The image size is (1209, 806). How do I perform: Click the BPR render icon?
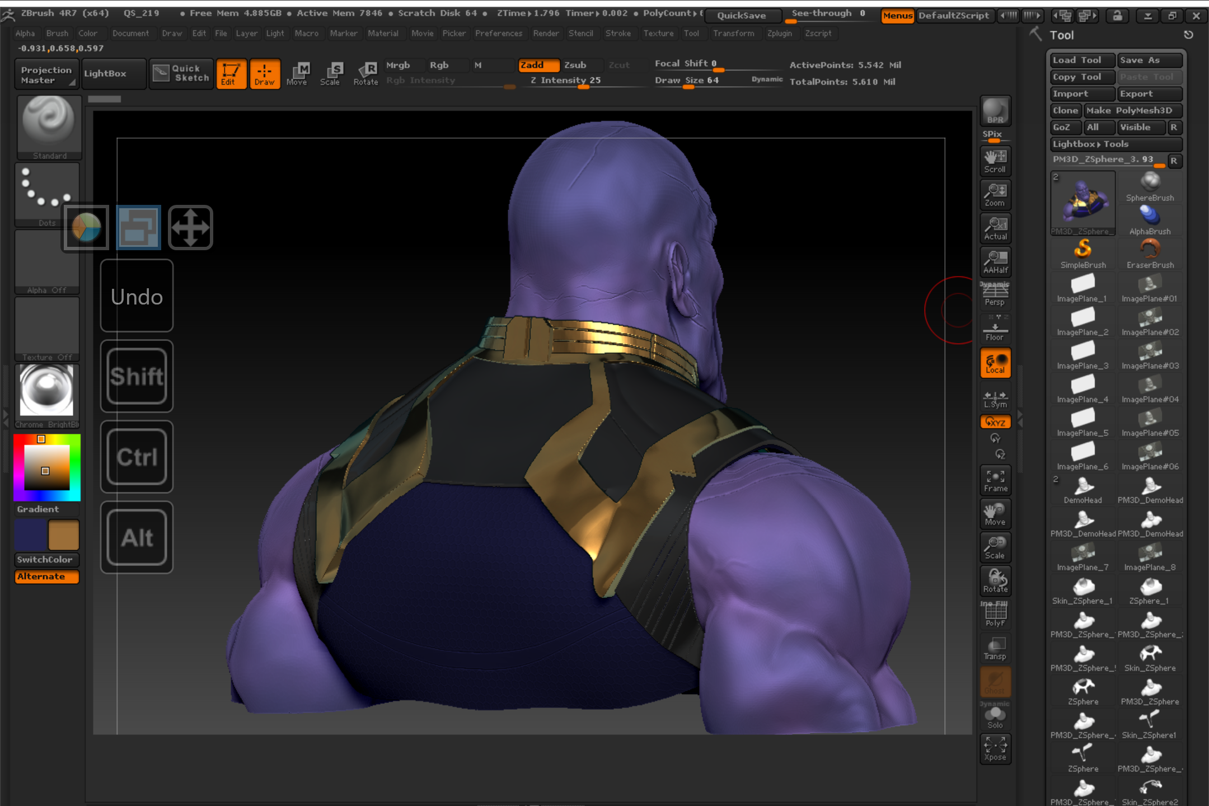click(995, 110)
